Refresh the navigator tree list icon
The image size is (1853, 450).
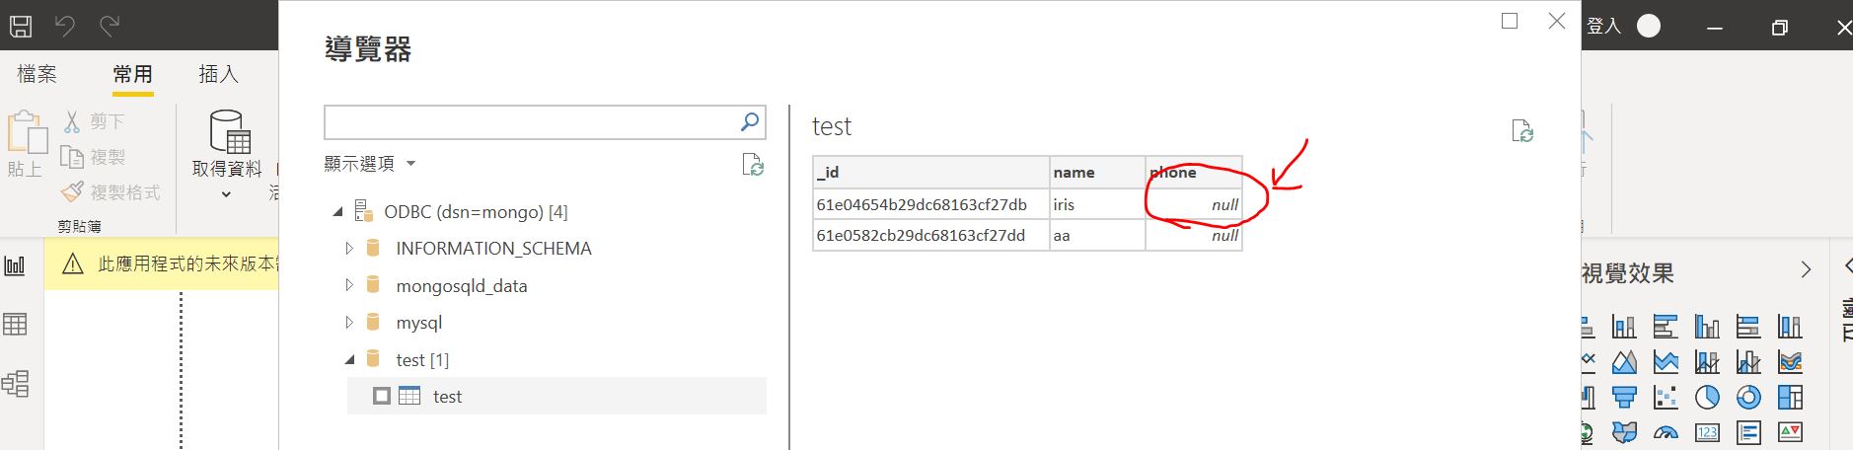pos(753,165)
